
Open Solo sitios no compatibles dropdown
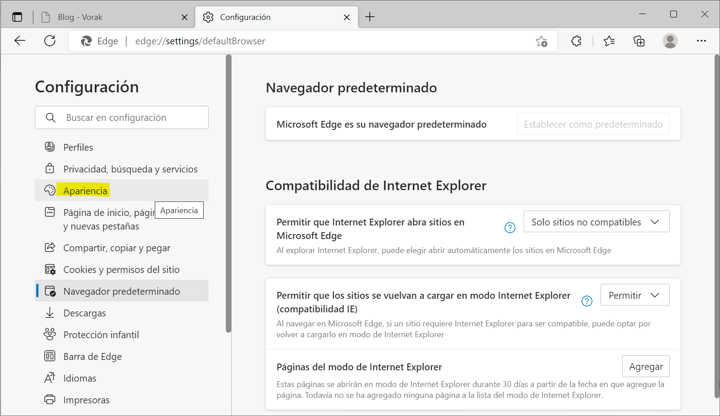[x=596, y=222]
